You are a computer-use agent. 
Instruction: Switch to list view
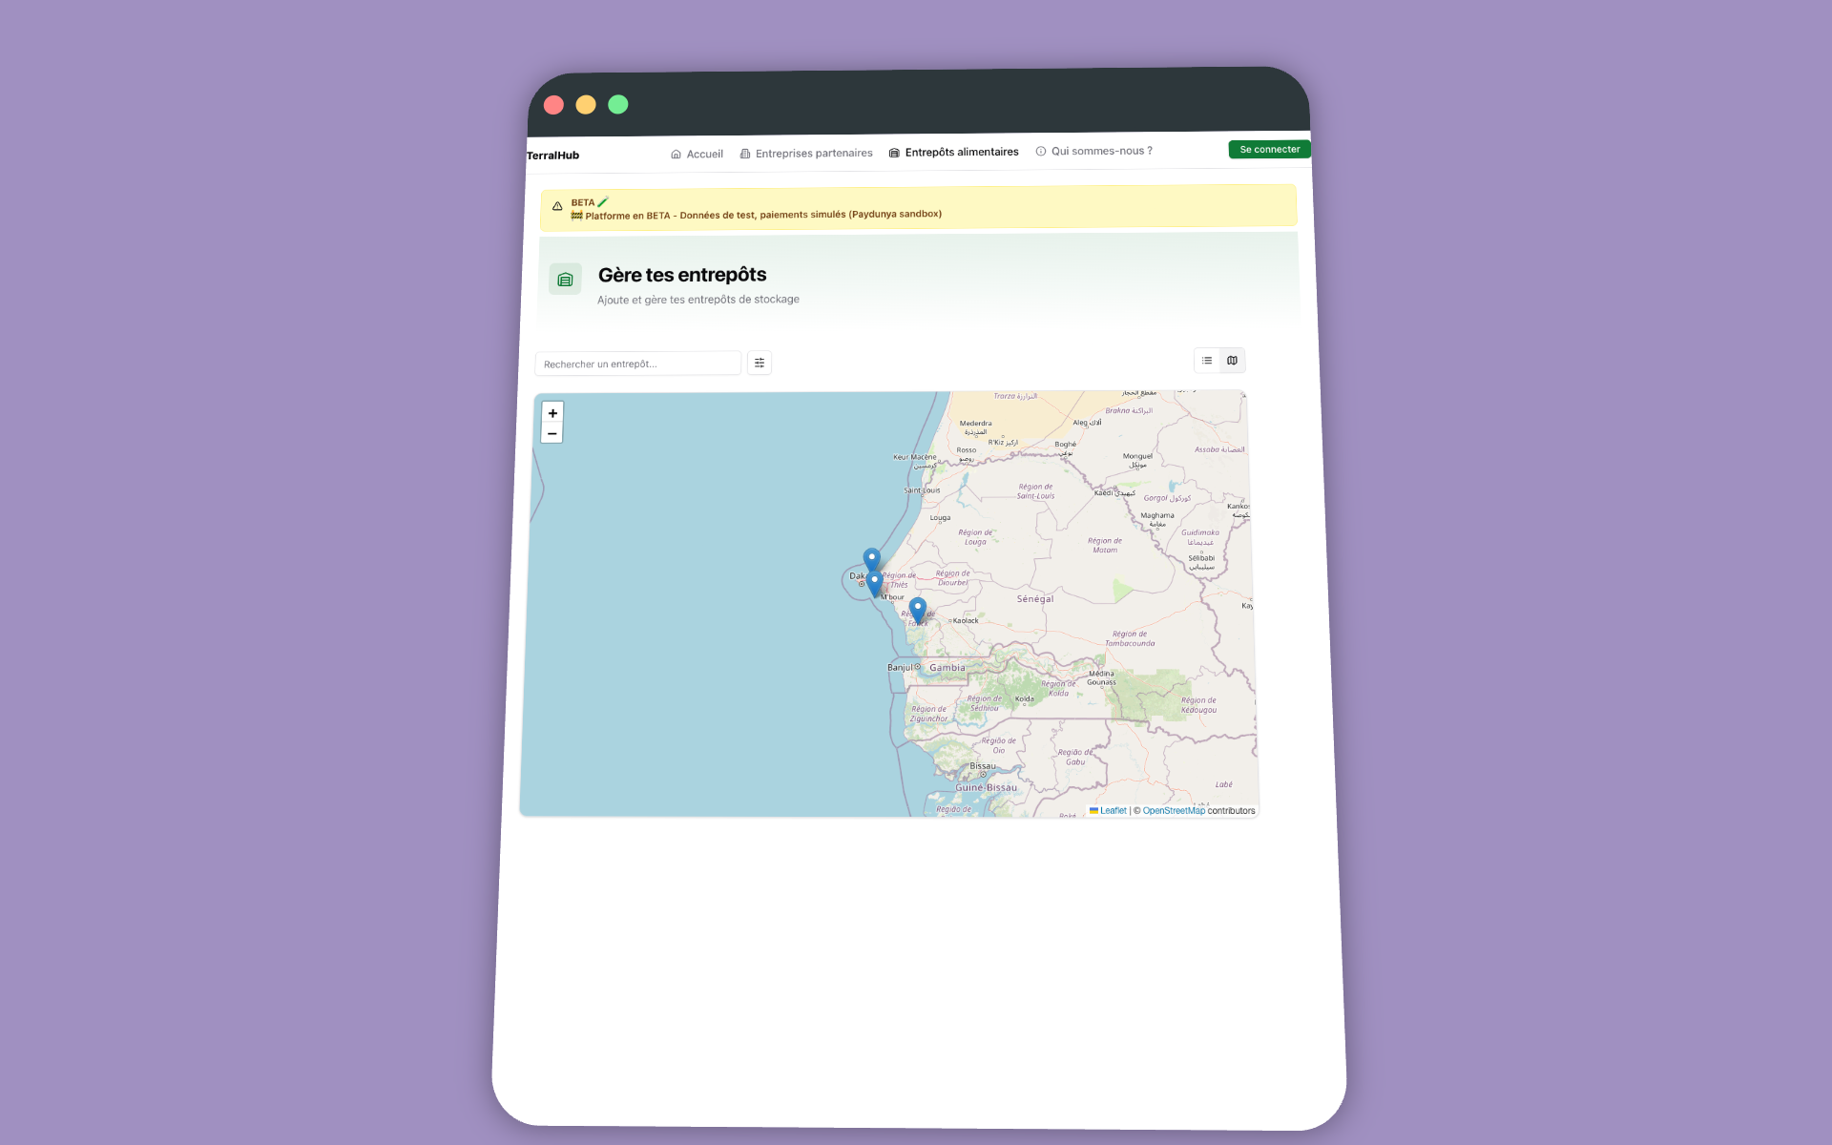click(1207, 361)
